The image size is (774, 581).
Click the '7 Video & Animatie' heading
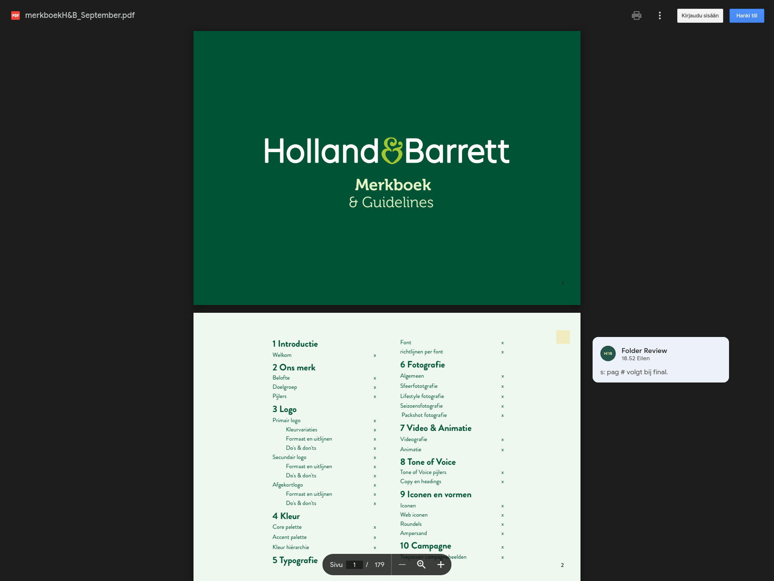point(436,428)
